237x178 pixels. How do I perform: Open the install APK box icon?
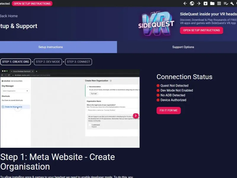pyautogui.click(x=206, y=4)
